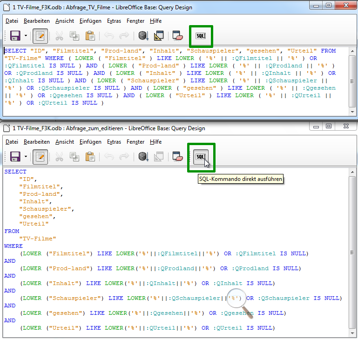
Task: Toggle Edit mode icon in Abfrage_TV_Filme window
Action: (40, 36)
